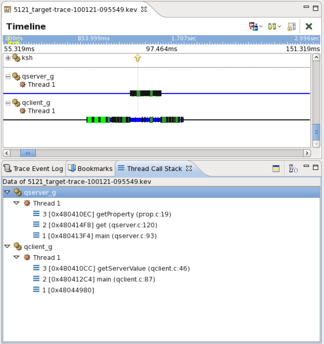Expand the ksh process in the timeline
This screenshot has height=344, width=324.
(x=8, y=58)
